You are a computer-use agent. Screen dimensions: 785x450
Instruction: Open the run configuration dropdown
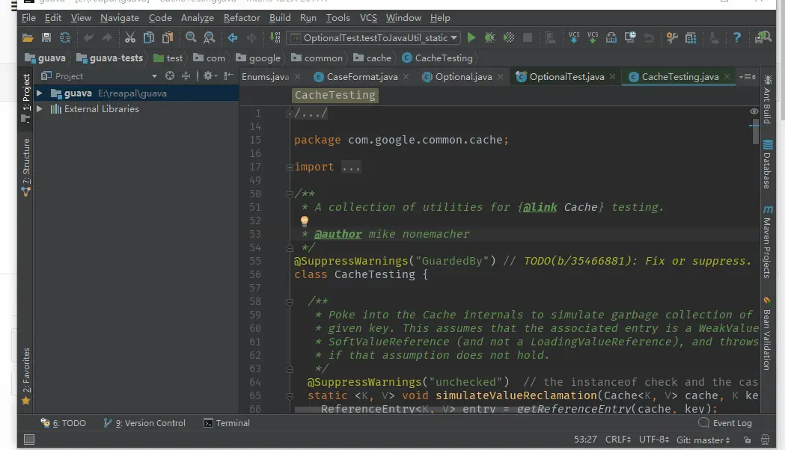pos(373,37)
